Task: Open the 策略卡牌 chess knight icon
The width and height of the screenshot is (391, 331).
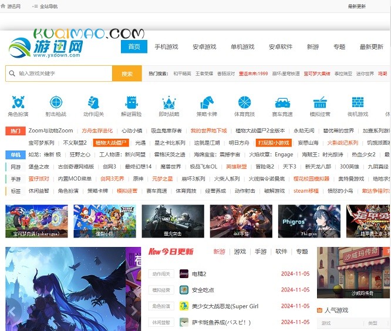Action: 207,102
